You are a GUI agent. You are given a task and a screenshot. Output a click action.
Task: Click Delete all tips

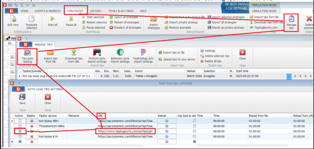(x=211, y=61)
